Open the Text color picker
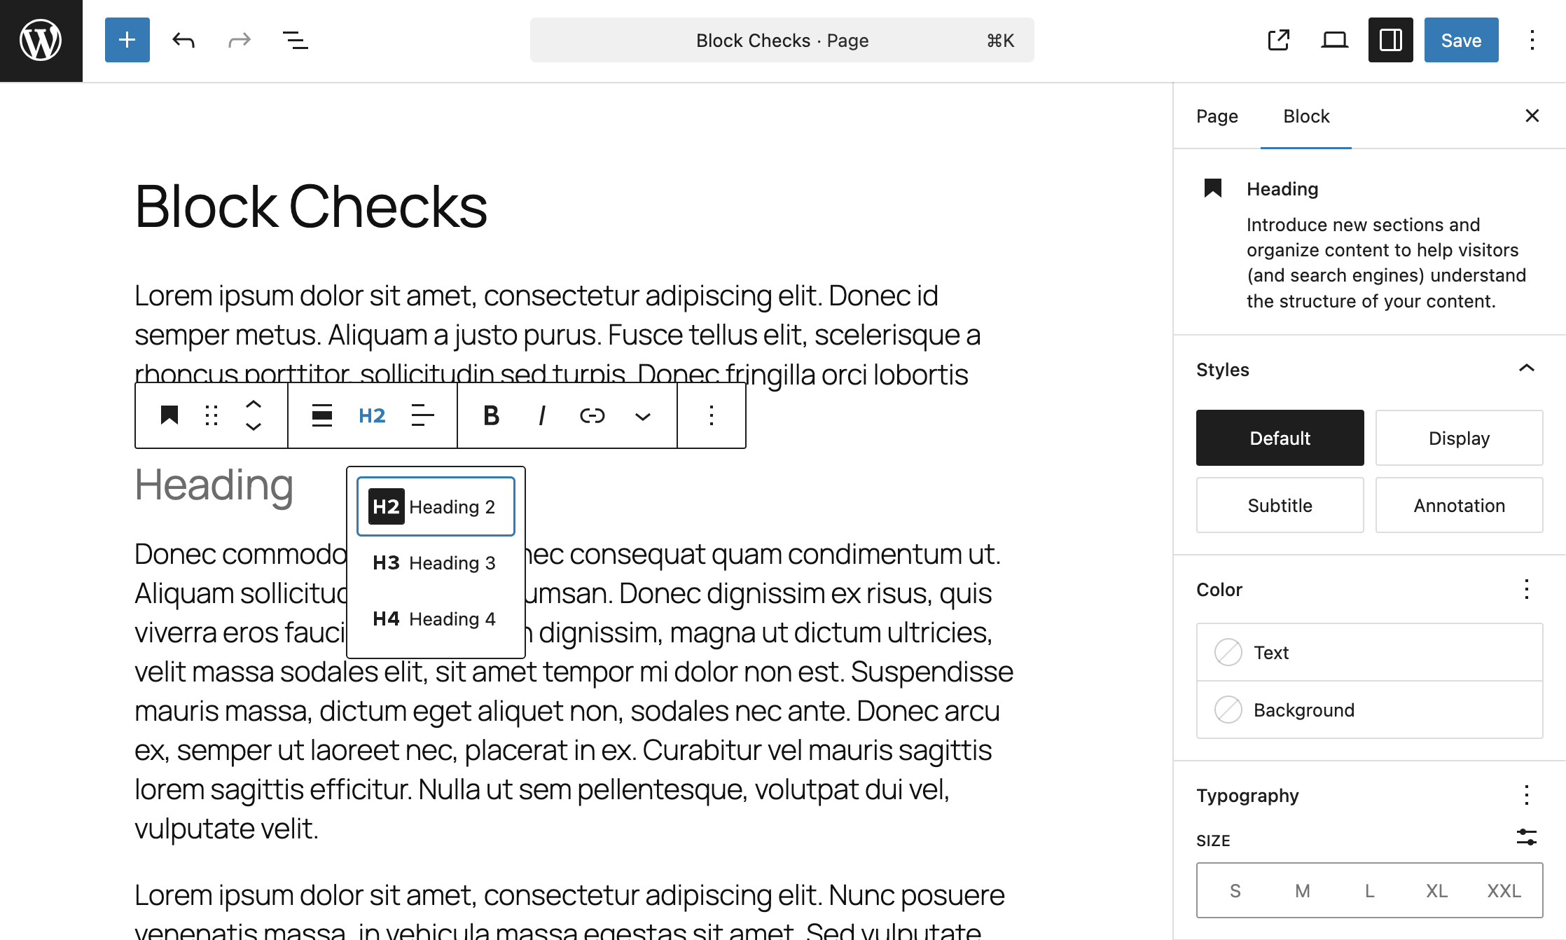This screenshot has height=940, width=1566. (x=1369, y=652)
